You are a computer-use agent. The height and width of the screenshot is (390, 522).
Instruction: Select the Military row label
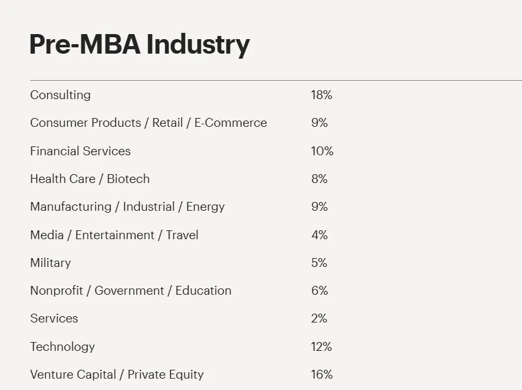(x=51, y=263)
